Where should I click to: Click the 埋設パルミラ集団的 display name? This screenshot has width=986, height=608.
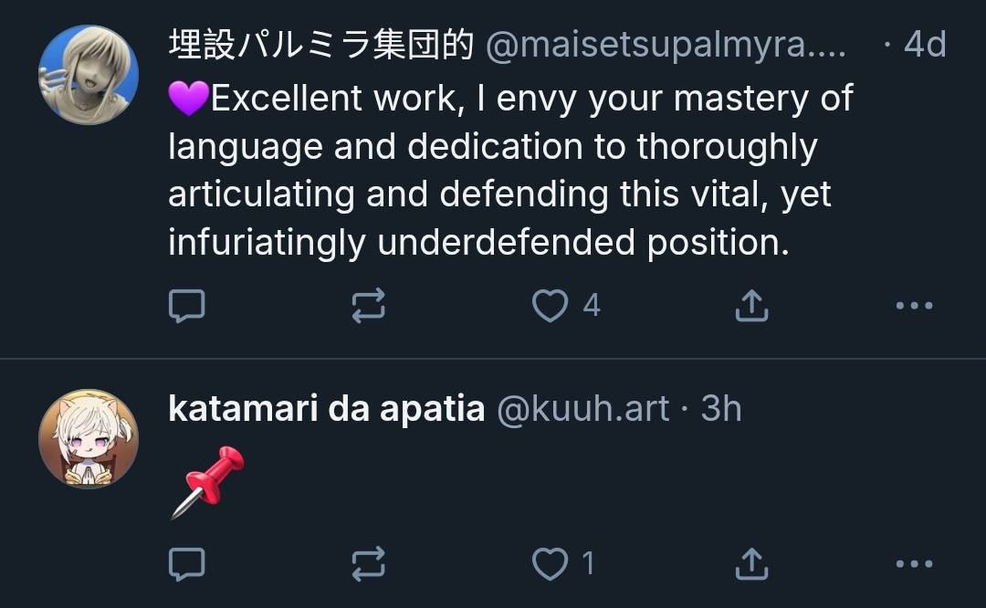[x=320, y=46]
